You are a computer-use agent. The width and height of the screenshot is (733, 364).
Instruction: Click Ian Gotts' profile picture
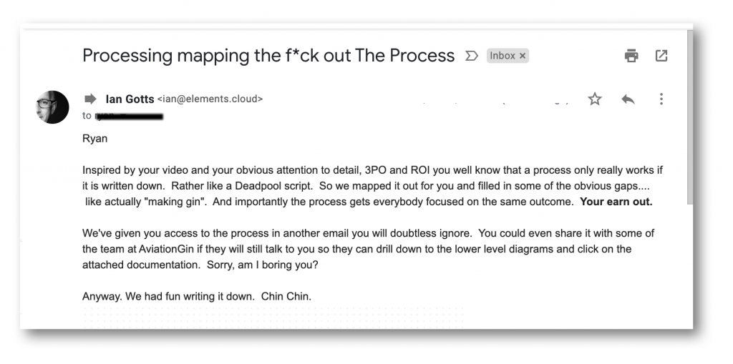[52, 107]
